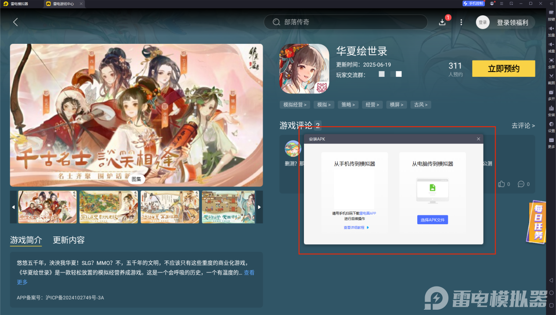The image size is (556, 315).
Task: Switch to 游戏简介 tab
Action: 26,240
